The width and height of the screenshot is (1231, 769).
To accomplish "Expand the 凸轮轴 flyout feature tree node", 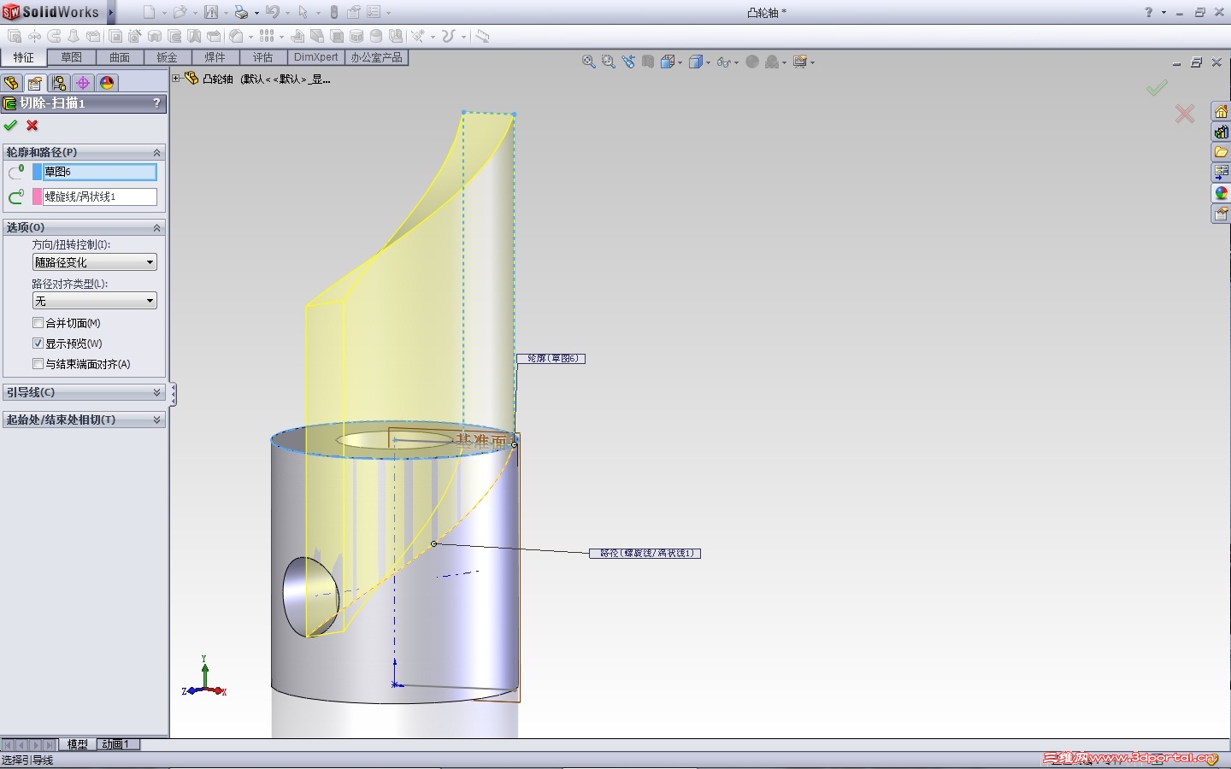I will [x=176, y=79].
